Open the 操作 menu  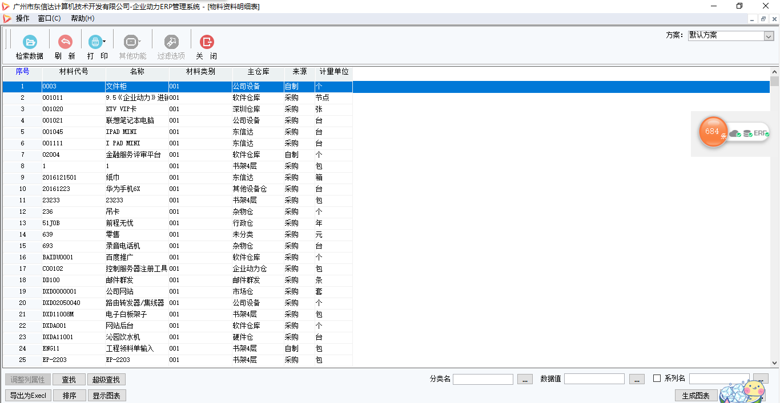pos(23,18)
